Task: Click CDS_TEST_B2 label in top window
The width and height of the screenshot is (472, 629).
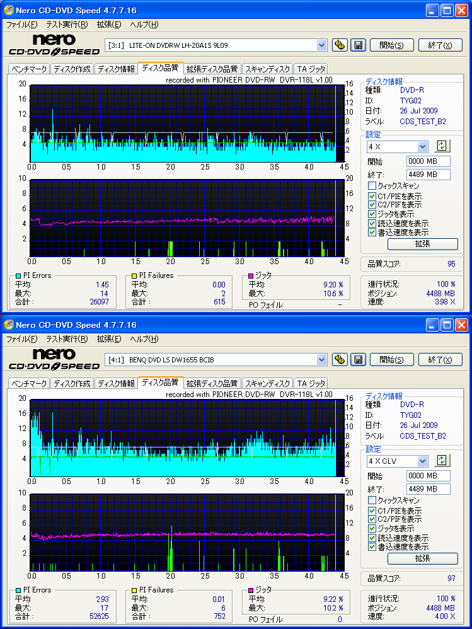Action: click(x=423, y=122)
